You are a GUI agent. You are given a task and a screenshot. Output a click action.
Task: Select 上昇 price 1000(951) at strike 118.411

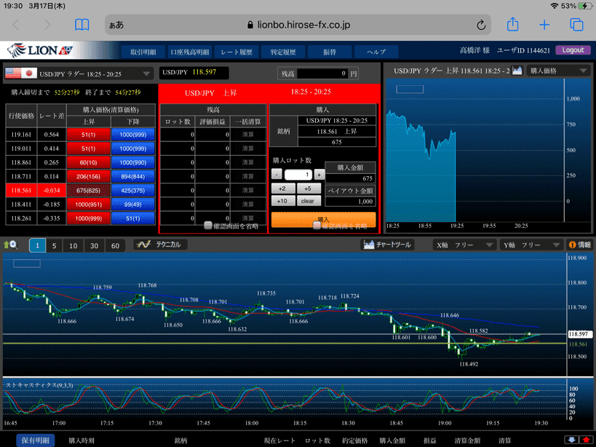pyautogui.click(x=89, y=205)
